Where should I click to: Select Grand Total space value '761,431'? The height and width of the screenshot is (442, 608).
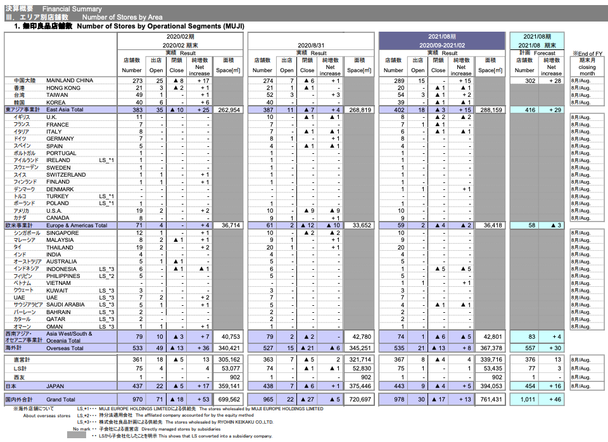pyautogui.click(x=491, y=400)
